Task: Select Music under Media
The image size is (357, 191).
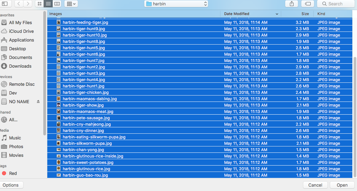Action: 15,138
